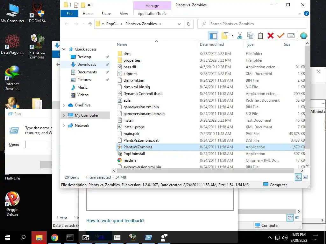Image resolution: width=326 pixels, height=244 pixels.
Task: Toggle the navigation pane toolbar button
Action: (x=213, y=36)
